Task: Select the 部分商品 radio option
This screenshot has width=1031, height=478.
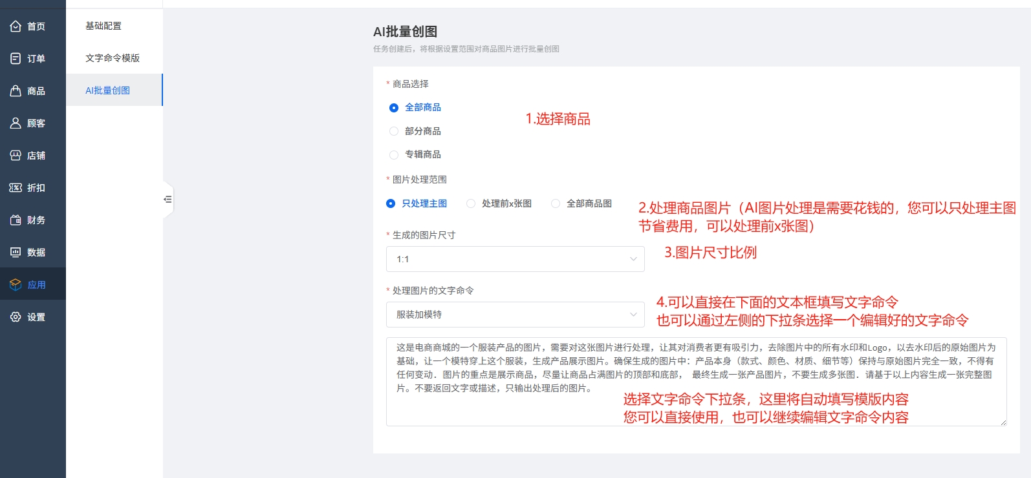Action: (x=394, y=131)
